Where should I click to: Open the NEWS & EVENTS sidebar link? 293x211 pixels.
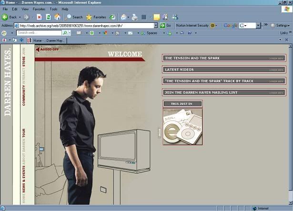pos(24,179)
